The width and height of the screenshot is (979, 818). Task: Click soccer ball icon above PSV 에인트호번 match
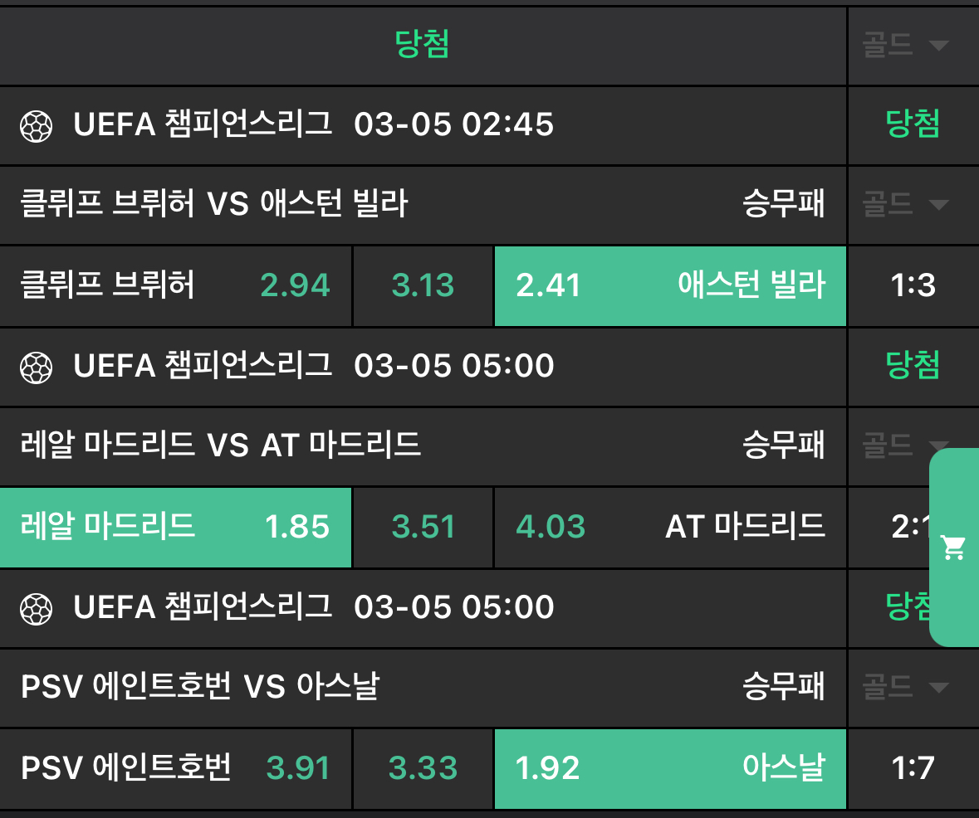tap(37, 608)
